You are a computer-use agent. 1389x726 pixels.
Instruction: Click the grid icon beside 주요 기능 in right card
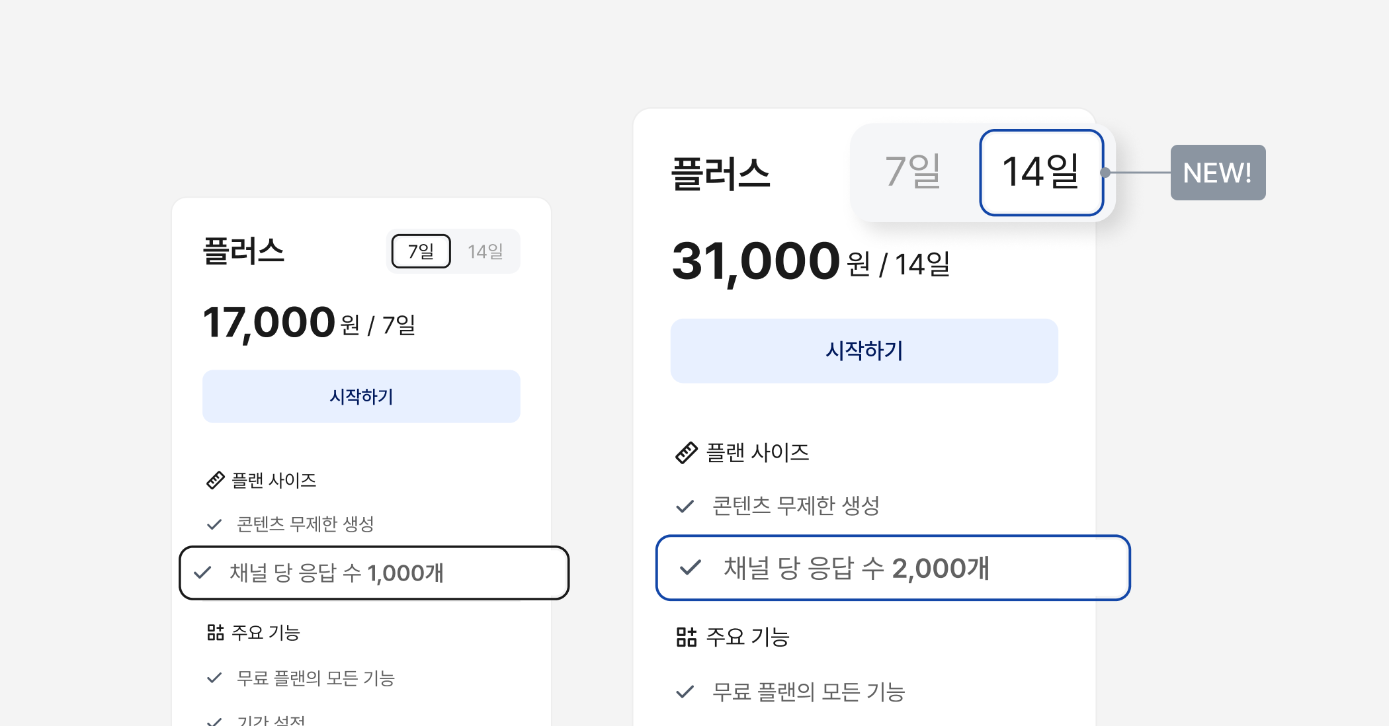point(686,637)
